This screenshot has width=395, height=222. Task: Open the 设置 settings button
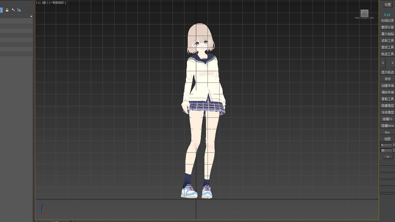pyautogui.click(x=388, y=5)
